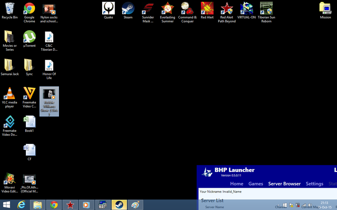Select the Samurai Jack folder
Image resolution: width=337 pixels, height=210 pixels.
click(x=10, y=67)
